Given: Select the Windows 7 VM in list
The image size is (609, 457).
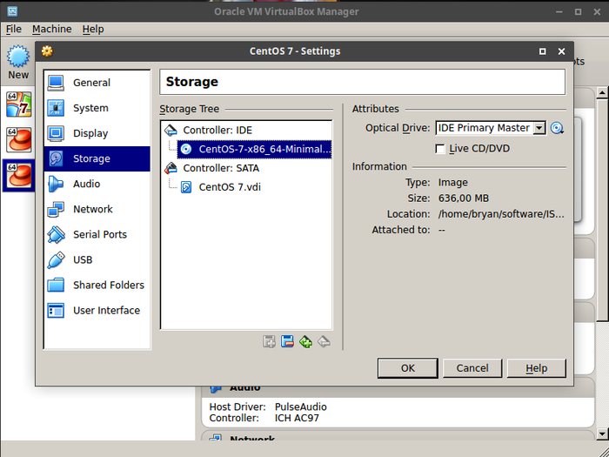Looking at the screenshot, I should coord(18,104).
